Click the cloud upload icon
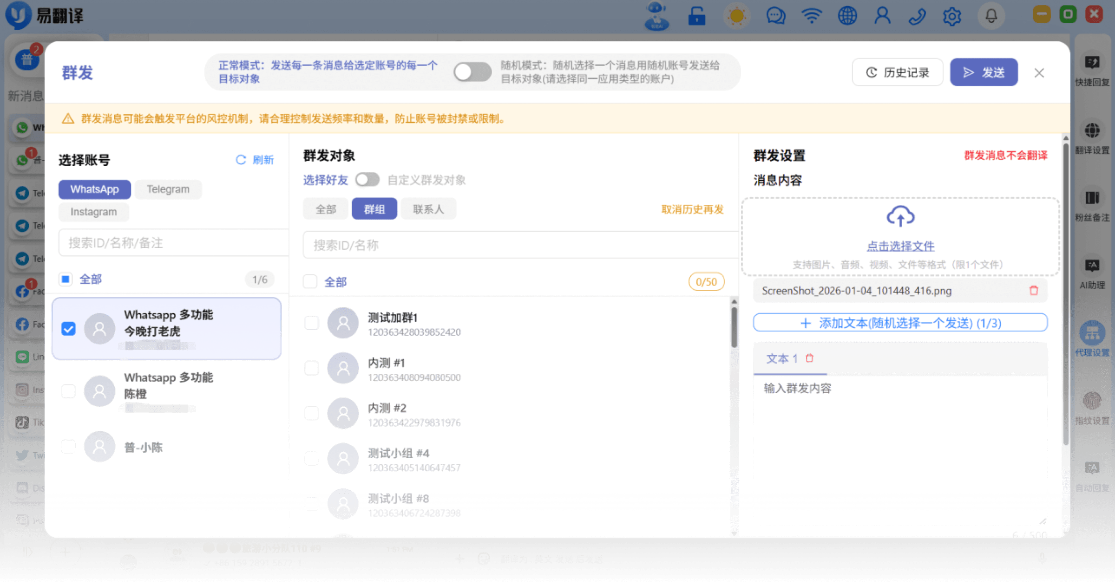Image resolution: width=1115 pixels, height=585 pixels. [900, 216]
